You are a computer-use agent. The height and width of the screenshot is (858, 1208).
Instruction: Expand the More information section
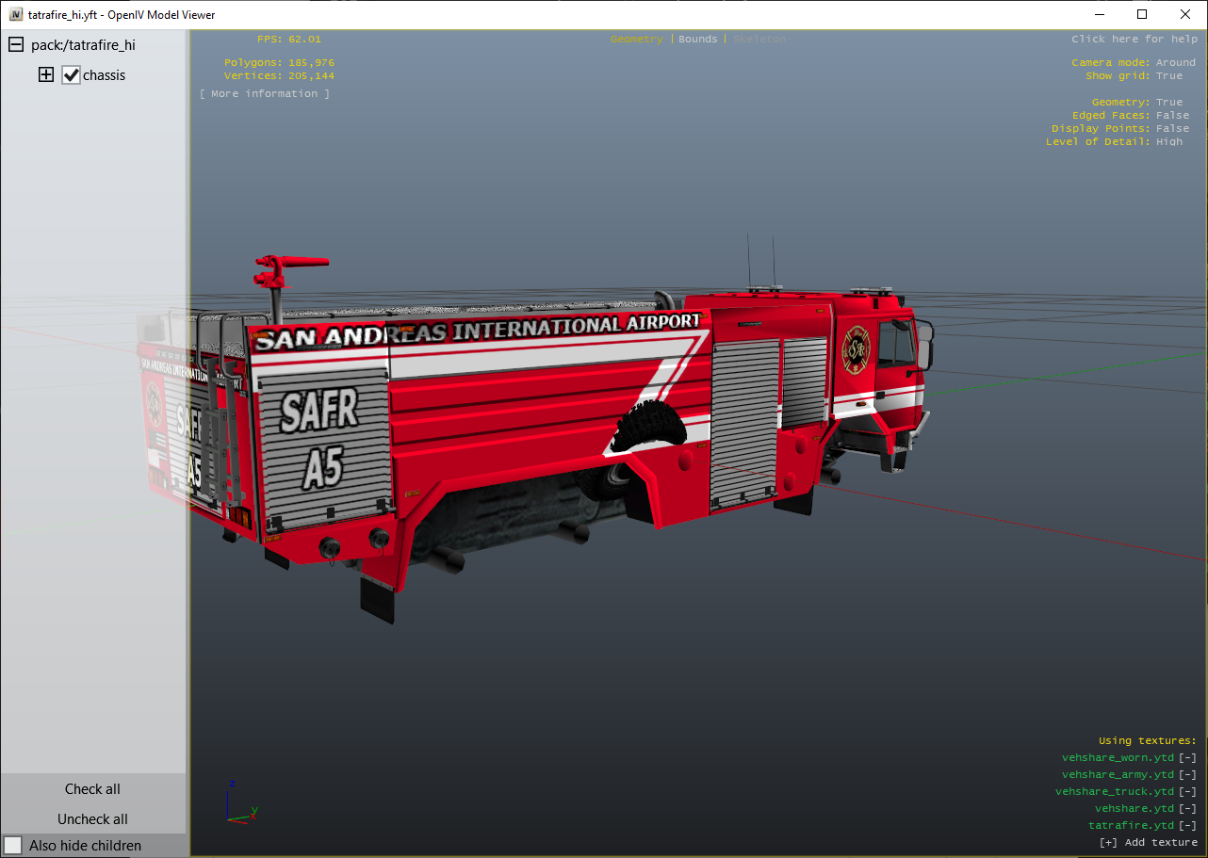coord(265,94)
